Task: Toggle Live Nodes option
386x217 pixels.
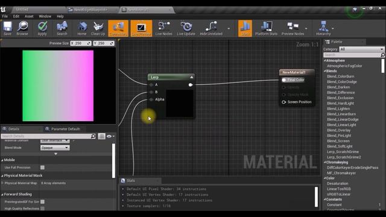Action: pyautogui.click(x=163, y=28)
